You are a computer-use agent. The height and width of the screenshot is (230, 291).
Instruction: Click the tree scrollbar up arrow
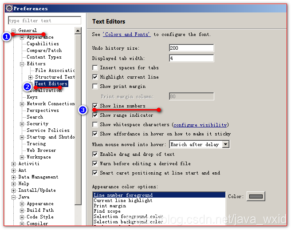coord(78,31)
